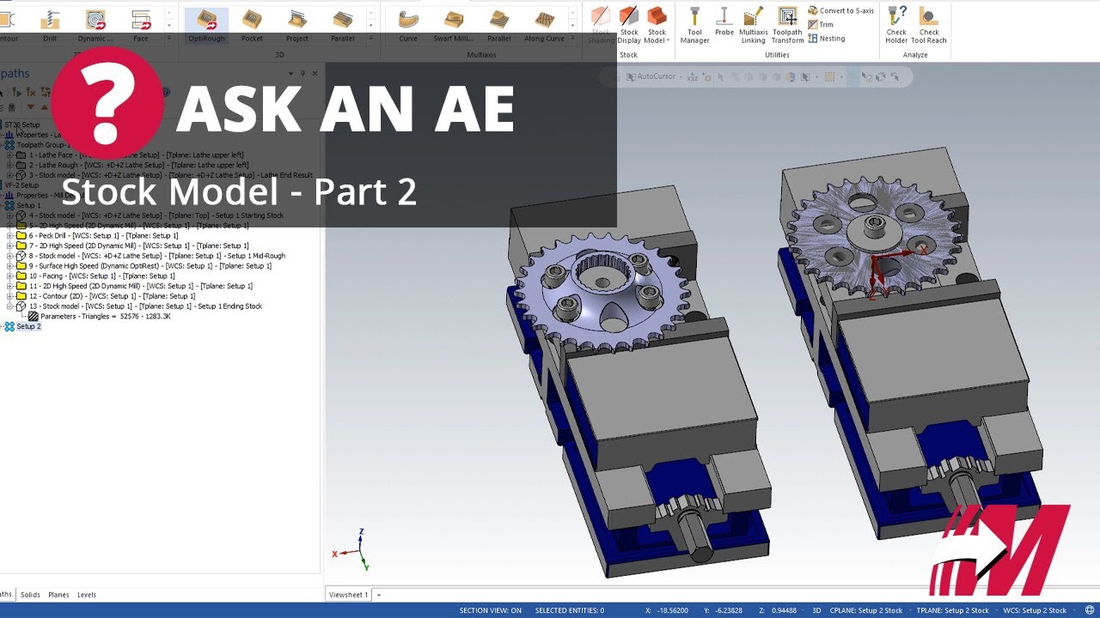Choose the Project 3D toolpath
The height and width of the screenshot is (618, 1100).
[297, 26]
